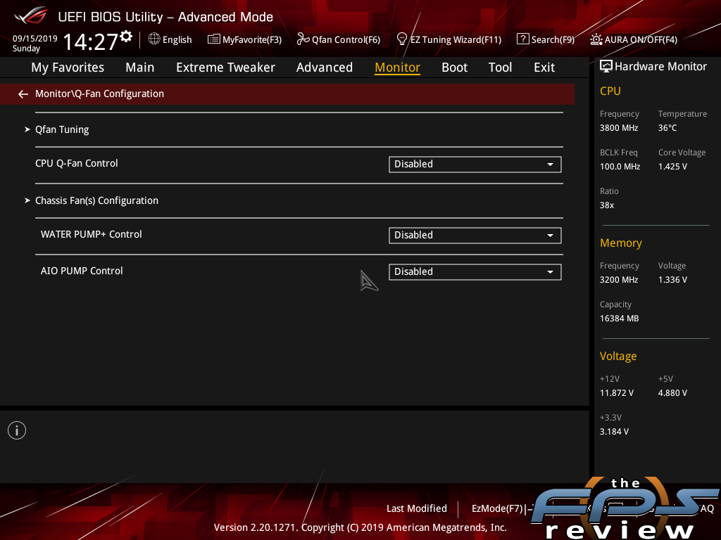This screenshot has width=721, height=540.
Task: Click CPU temperature value 36°C
Action: [x=667, y=128]
